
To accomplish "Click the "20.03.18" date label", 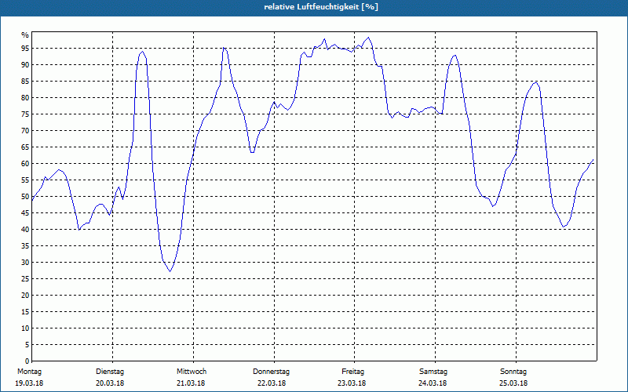I will [x=110, y=383].
